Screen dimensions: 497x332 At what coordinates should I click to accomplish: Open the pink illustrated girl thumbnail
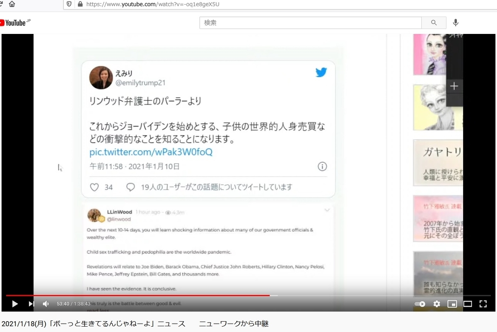coord(429,54)
